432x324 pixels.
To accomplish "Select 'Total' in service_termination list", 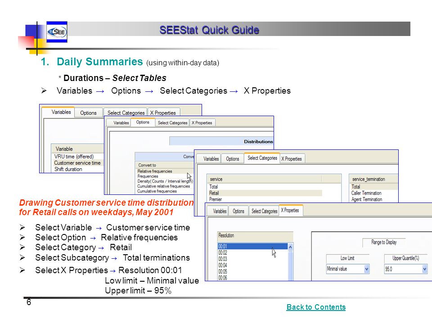I will [x=374, y=186].
